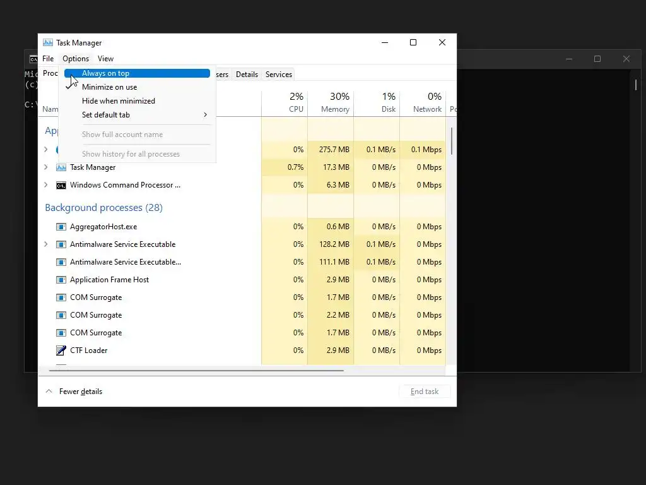The width and height of the screenshot is (646, 485).
Task: Sort by the Memory column header
Action: [x=331, y=103]
